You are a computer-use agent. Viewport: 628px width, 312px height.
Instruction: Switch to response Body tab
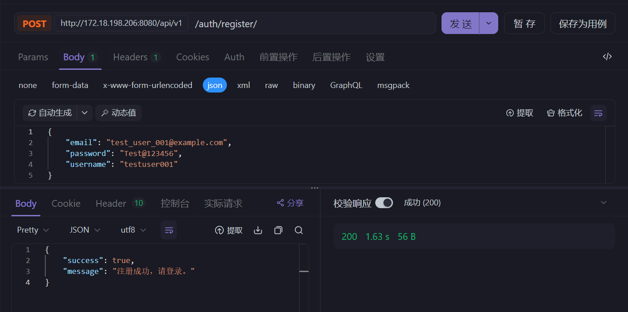[26, 204]
